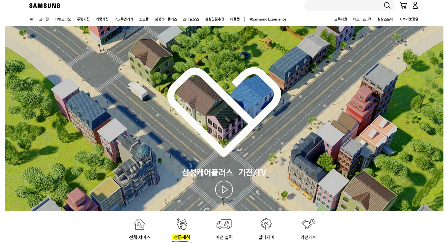The width and height of the screenshot is (447, 243).
Task: Select the 필터케어 tab label
Action: [266, 237]
